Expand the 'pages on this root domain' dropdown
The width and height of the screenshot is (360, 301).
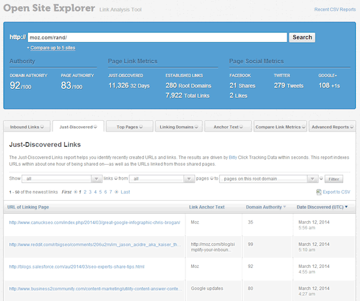[x=269, y=178]
